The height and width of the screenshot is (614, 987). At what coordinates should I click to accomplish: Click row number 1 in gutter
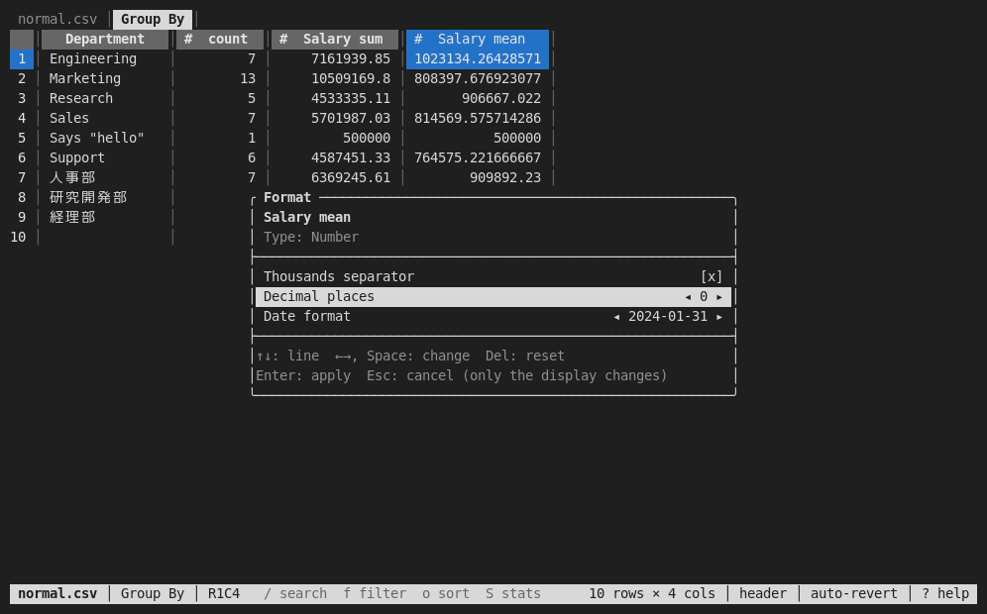tap(22, 59)
